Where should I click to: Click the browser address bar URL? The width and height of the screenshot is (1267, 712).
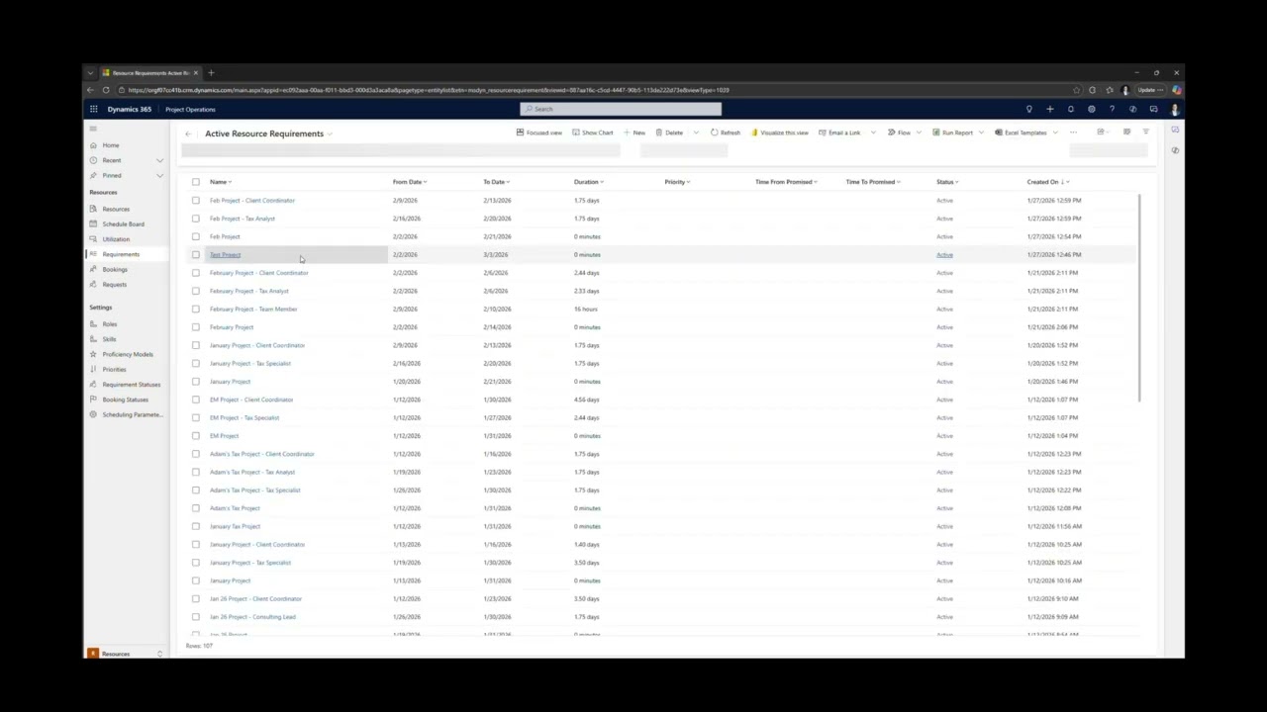click(428, 90)
